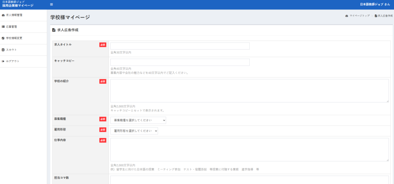Click inside the 学校の紹介 text area
The image size is (394, 184).
pyautogui.click(x=249, y=91)
